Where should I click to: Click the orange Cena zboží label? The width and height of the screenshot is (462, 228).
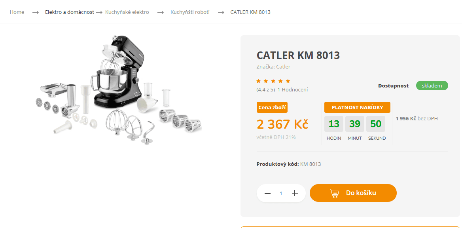(x=272, y=107)
